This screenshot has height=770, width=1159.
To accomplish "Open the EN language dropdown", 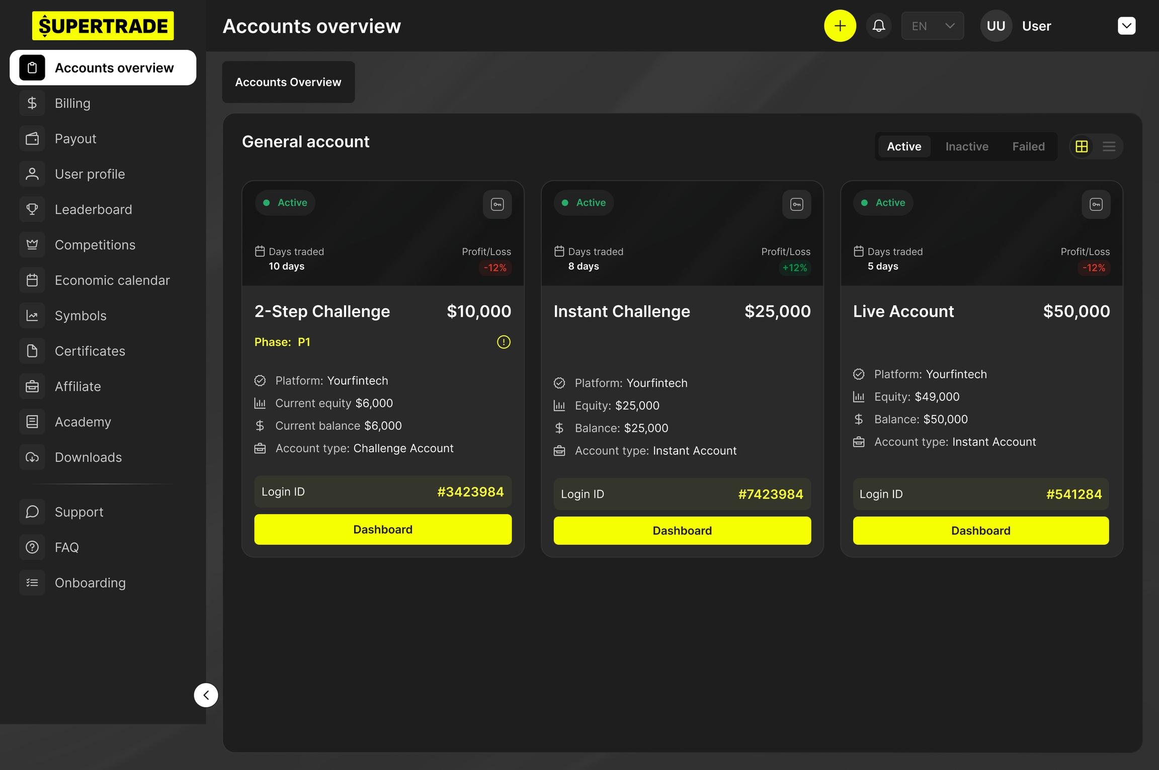I will [x=932, y=26].
